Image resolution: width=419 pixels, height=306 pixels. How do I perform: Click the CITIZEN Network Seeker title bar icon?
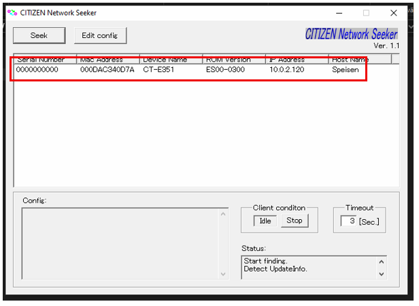12,13
